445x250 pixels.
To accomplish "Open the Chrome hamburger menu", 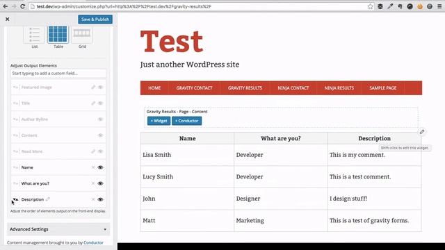I will pos(439,6).
